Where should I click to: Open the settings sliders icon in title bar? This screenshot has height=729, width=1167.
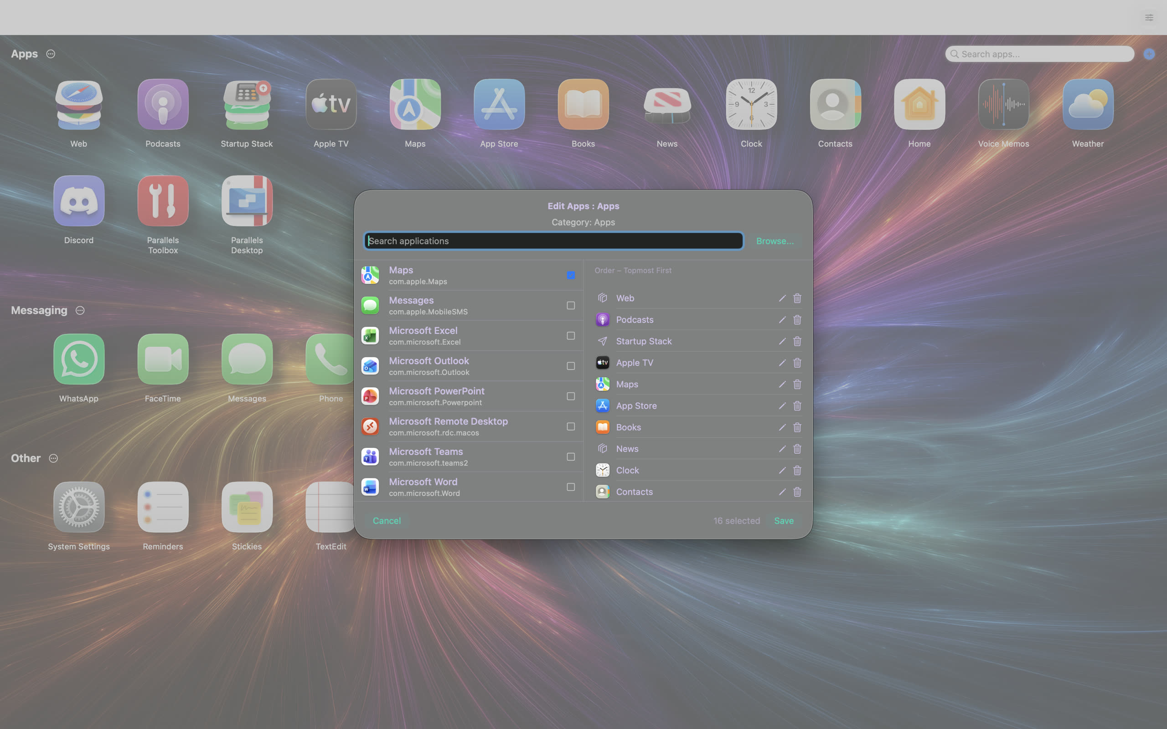1149,17
